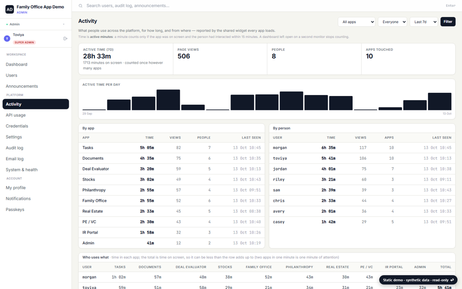Select the IR Portal app row

[171, 233]
